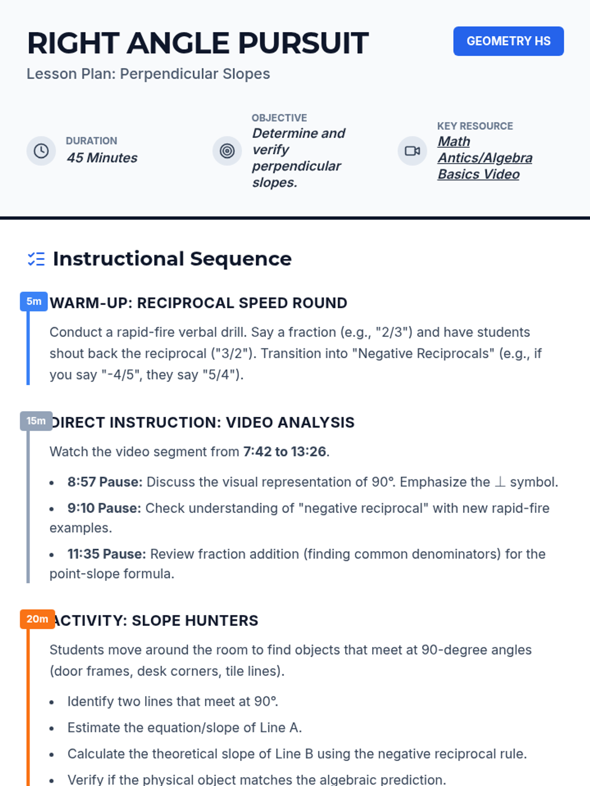Click the Warm-Up: Reciprocal Speed Round heading

pyautogui.click(x=198, y=303)
